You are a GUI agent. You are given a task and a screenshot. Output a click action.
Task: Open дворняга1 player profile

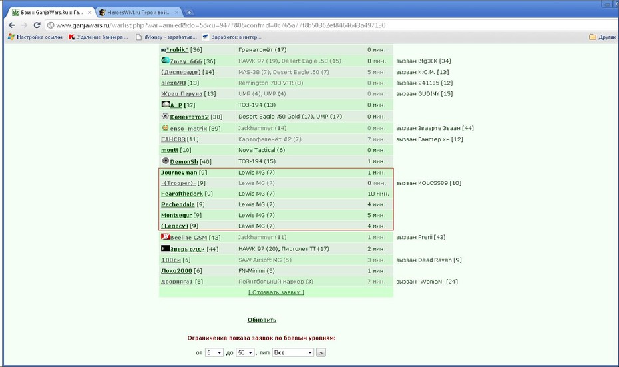tap(177, 282)
